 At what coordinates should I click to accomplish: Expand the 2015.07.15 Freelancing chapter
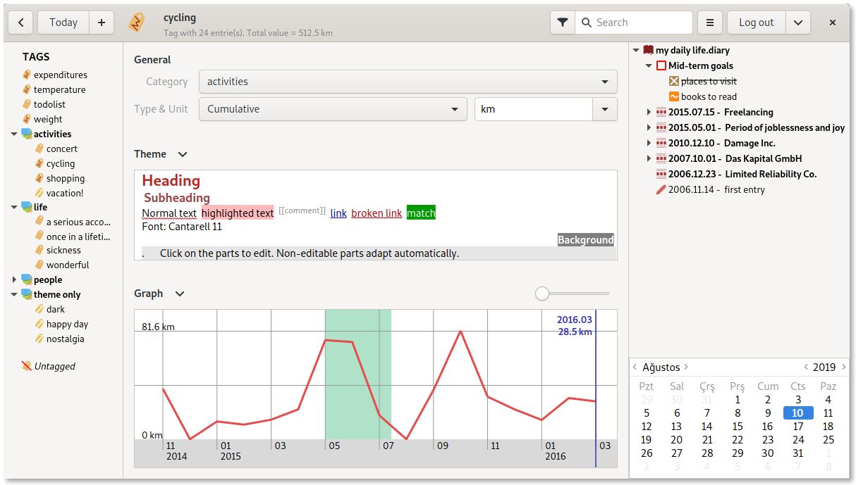click(x=649, y=112)
